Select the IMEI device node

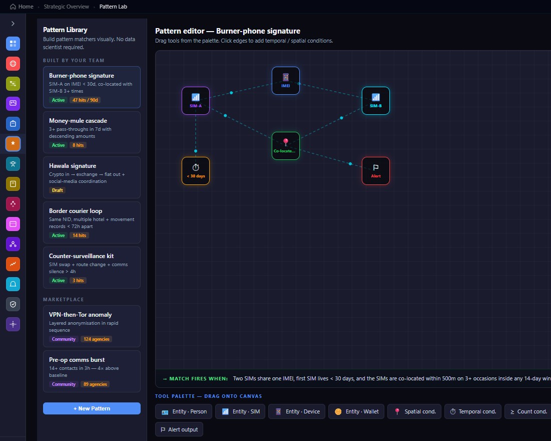pos(286,81)
